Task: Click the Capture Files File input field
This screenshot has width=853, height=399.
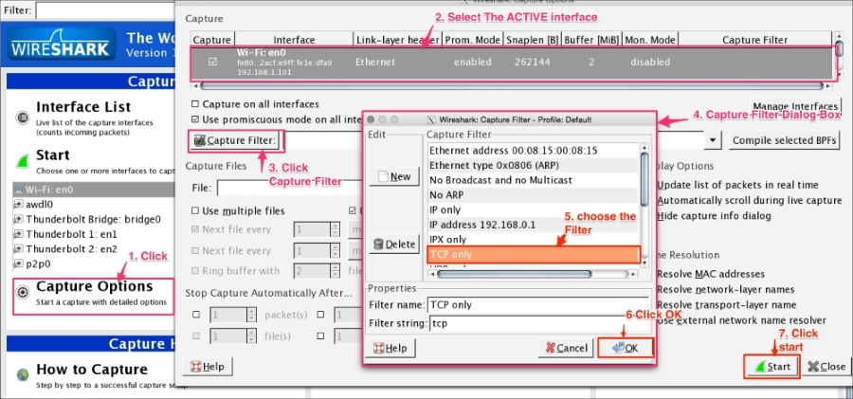Action: coord(290,188)
